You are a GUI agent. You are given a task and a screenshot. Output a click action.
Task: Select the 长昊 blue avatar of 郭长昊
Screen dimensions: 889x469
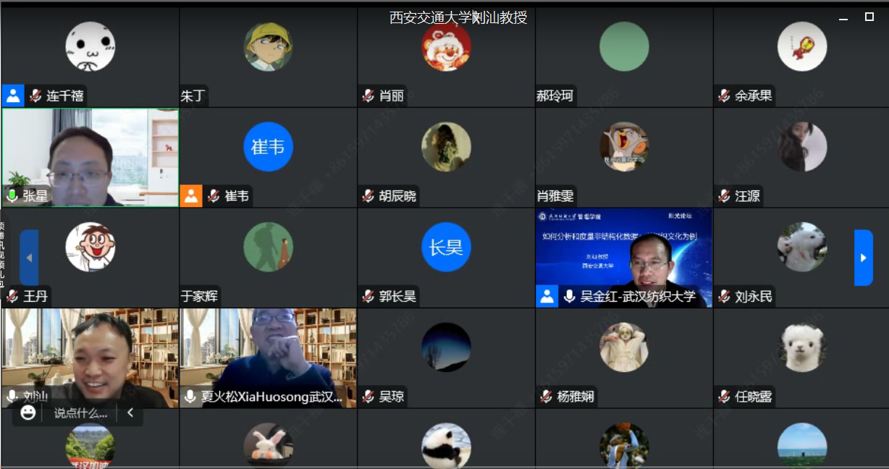[446, 247]
